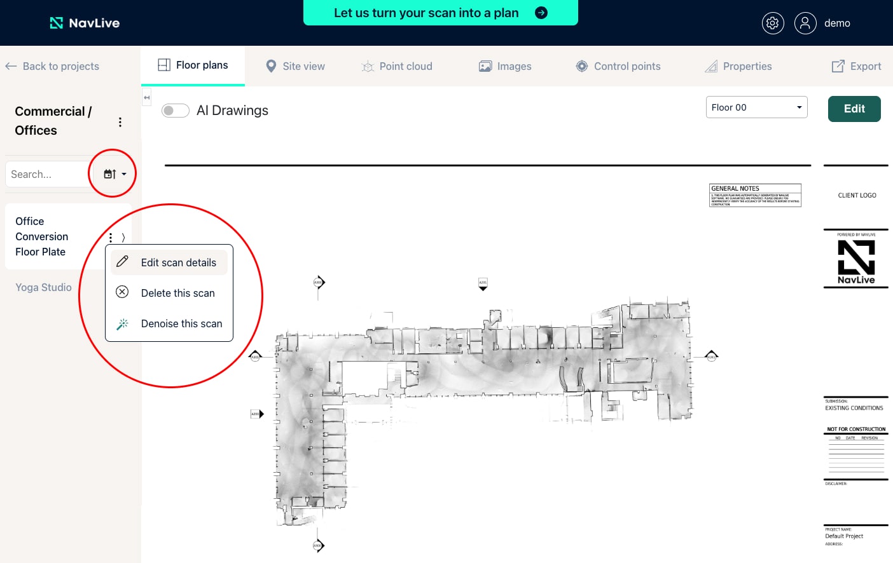This screenshot has height=563, width=893.
Task: Click the NavLive logo
Action: tap(85, 23)
